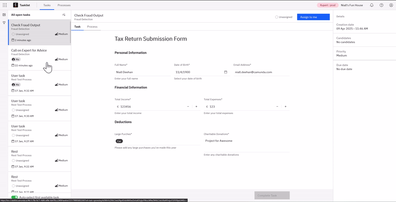This screenshot has height=202, width=396.
Task: Increase Total Expenses with plus button
Action: 286,107
